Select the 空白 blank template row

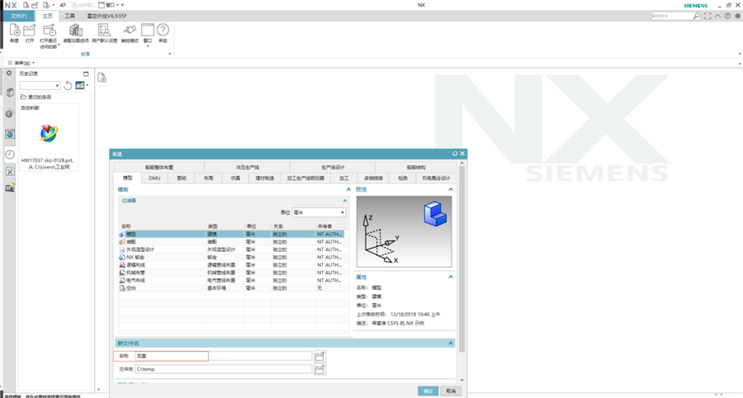231,287
